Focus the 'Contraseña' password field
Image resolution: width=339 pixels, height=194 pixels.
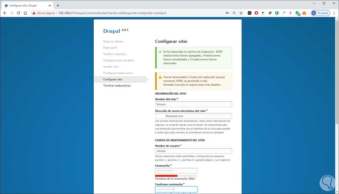point(176,171)
